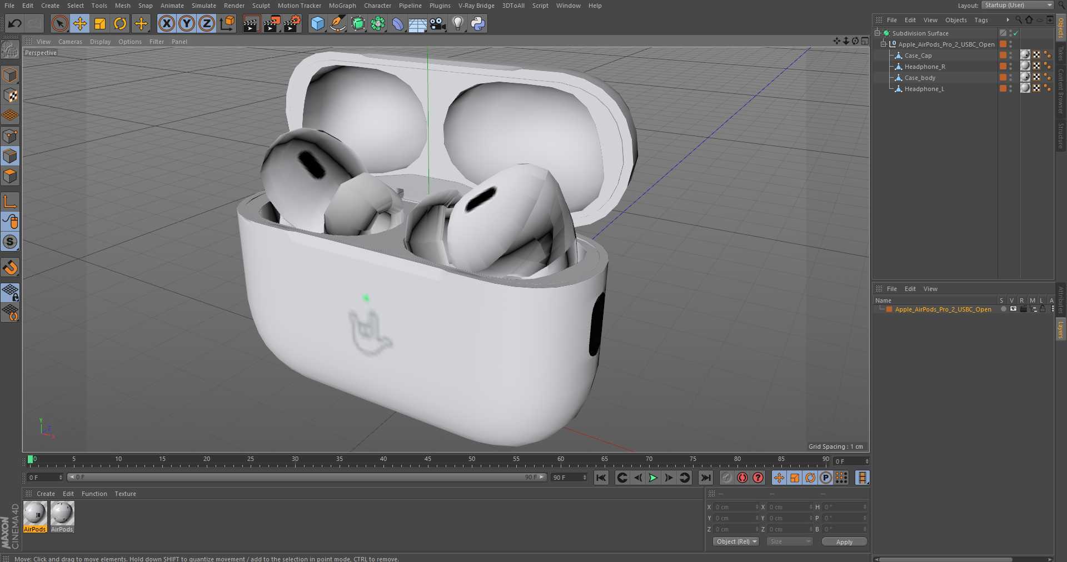Open the File menu
Viewport: 1067px width, 562px height.
pyautogui.click(x=9, y=6)
